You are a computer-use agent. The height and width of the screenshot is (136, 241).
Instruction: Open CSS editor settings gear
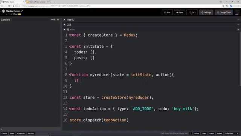click(x=64, y=25)
